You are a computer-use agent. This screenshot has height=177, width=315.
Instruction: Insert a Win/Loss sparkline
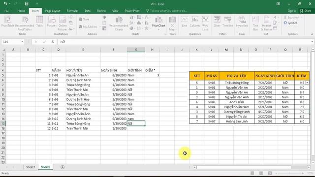205,23
